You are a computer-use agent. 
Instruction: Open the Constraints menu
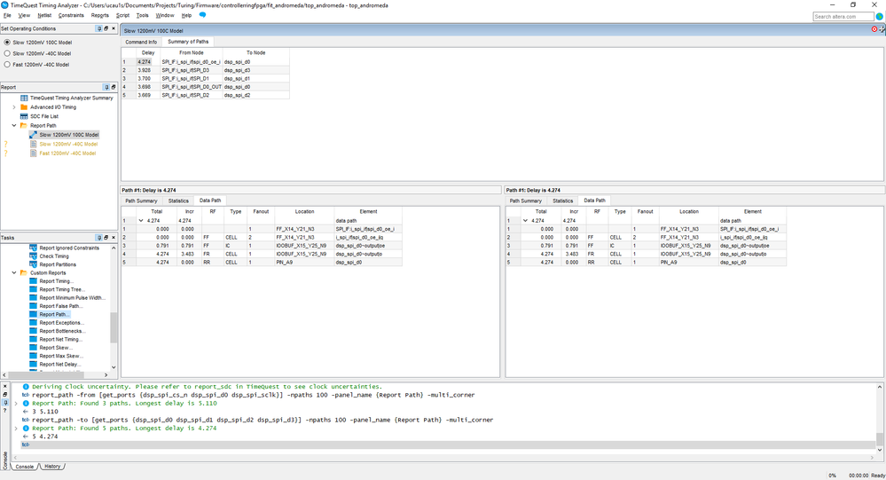click(x=71, y=15)
